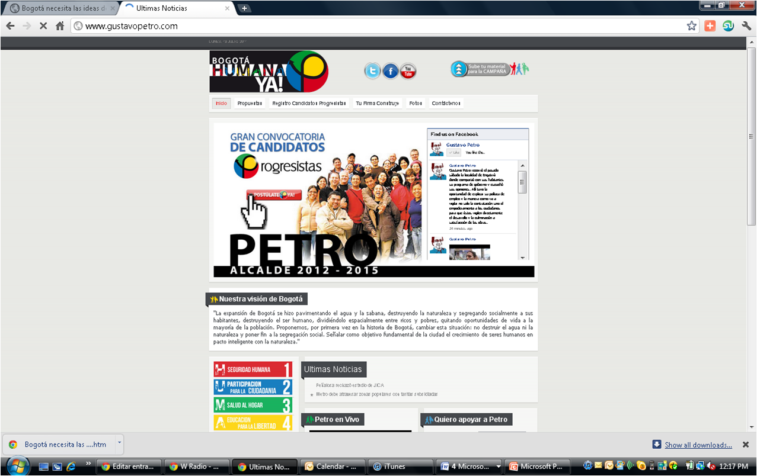757x476 pixels.
Task: Stop page loading with X button
Action: pyautogui.click(x=43, y=26)
